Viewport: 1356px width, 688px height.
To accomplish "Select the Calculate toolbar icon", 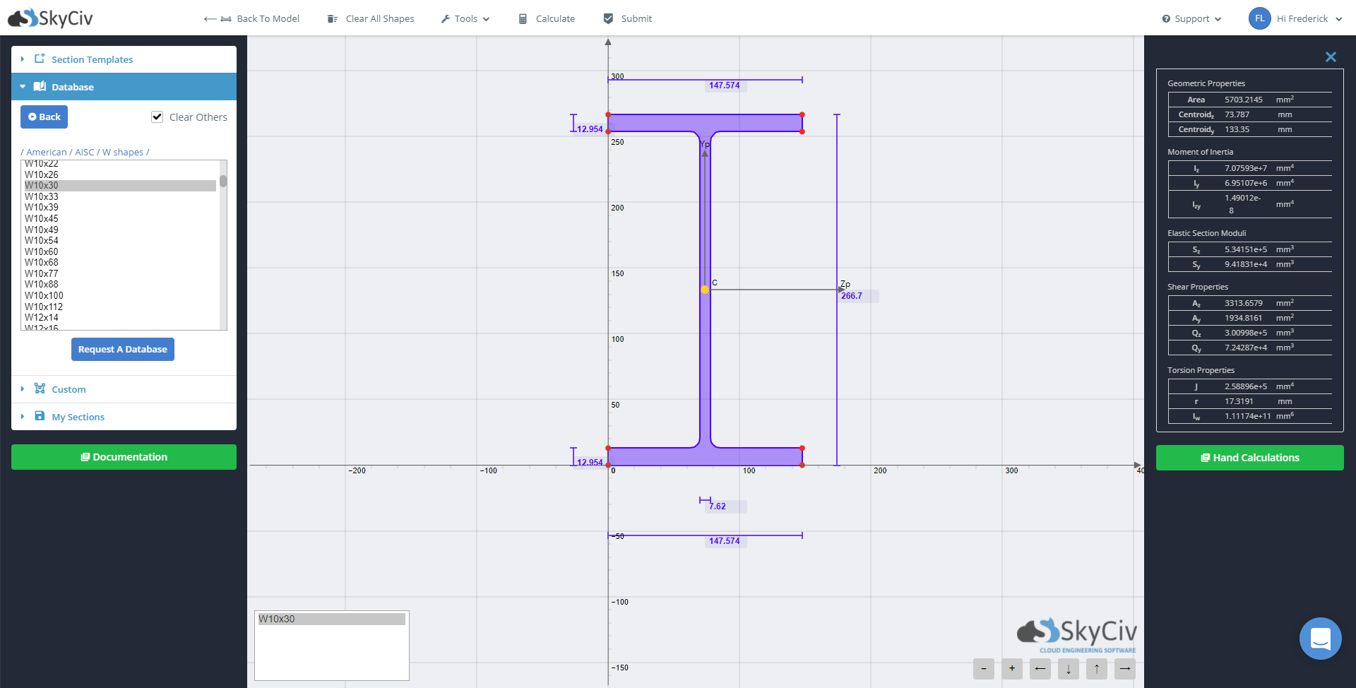I will [x=523, y=18].
